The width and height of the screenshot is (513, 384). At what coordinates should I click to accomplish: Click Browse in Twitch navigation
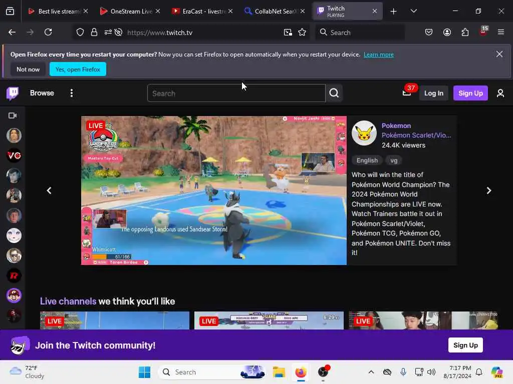pyautogui.click(x=42, y=93)
